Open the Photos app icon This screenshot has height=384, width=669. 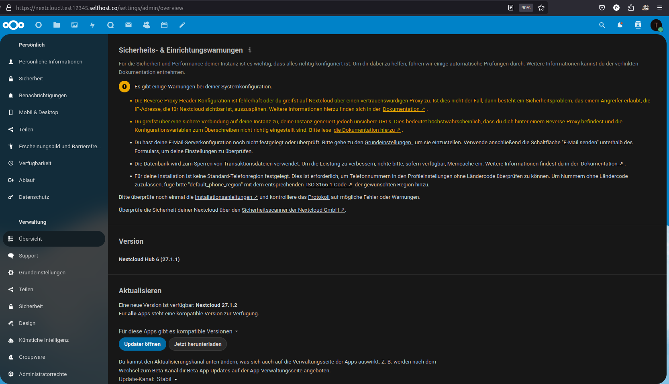75,25
